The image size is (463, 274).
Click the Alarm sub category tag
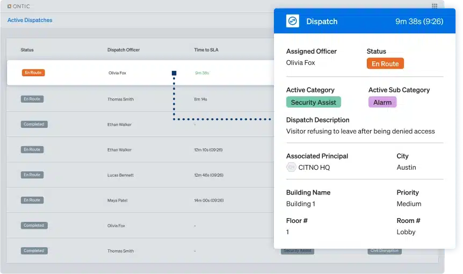[382, 102]
